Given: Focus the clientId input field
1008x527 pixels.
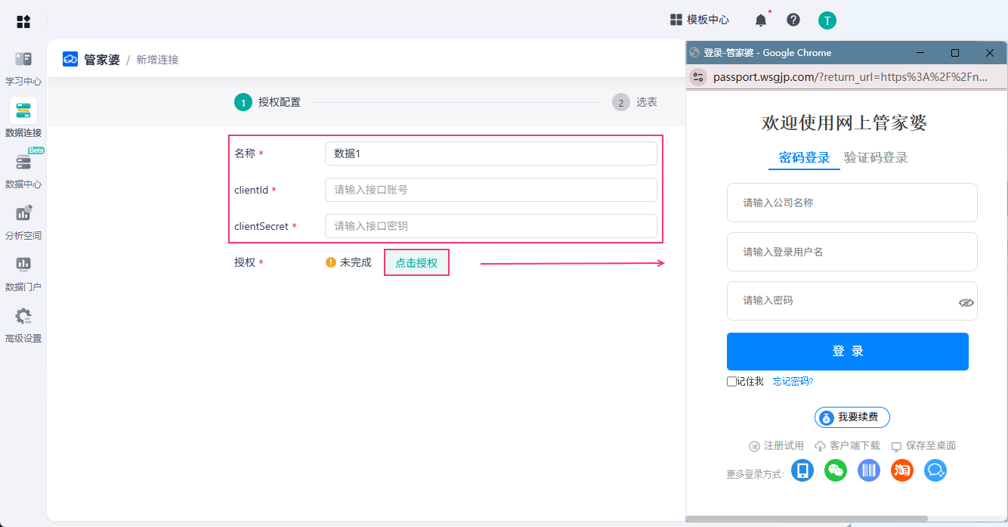Looking at the screenshot, I should (491, 190).
